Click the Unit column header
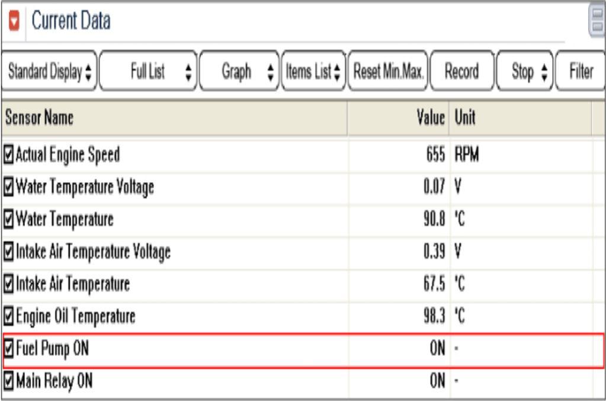 tap(520, 118)
